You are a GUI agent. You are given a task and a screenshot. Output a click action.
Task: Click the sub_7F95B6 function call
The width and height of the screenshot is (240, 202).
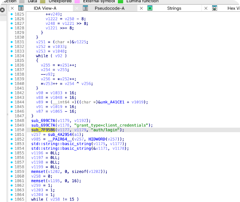click(43, 130)
